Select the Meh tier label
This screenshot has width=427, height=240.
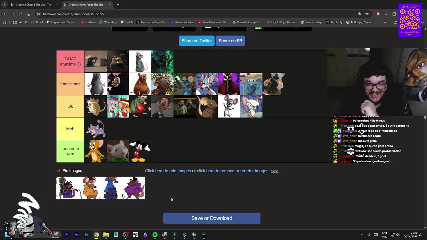click(70, 129)
